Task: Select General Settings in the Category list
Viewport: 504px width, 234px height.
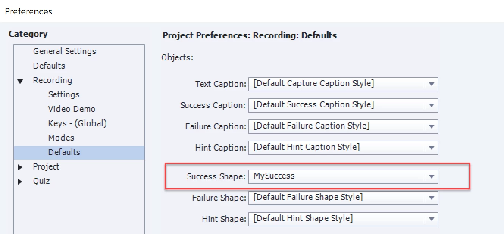Action: click(64, 52)
